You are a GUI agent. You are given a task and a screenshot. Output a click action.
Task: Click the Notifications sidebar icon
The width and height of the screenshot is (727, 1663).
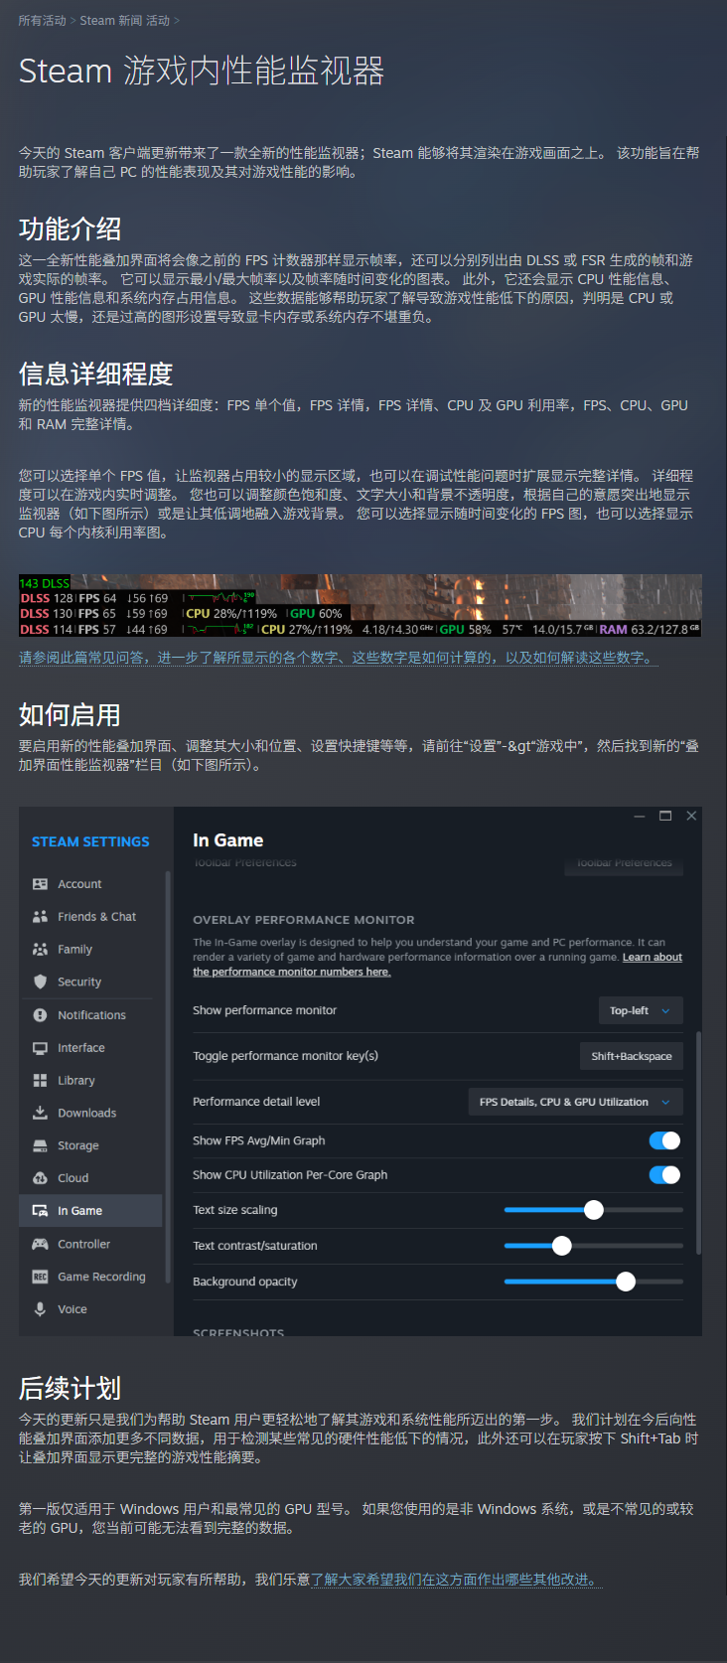[40, 1015]
